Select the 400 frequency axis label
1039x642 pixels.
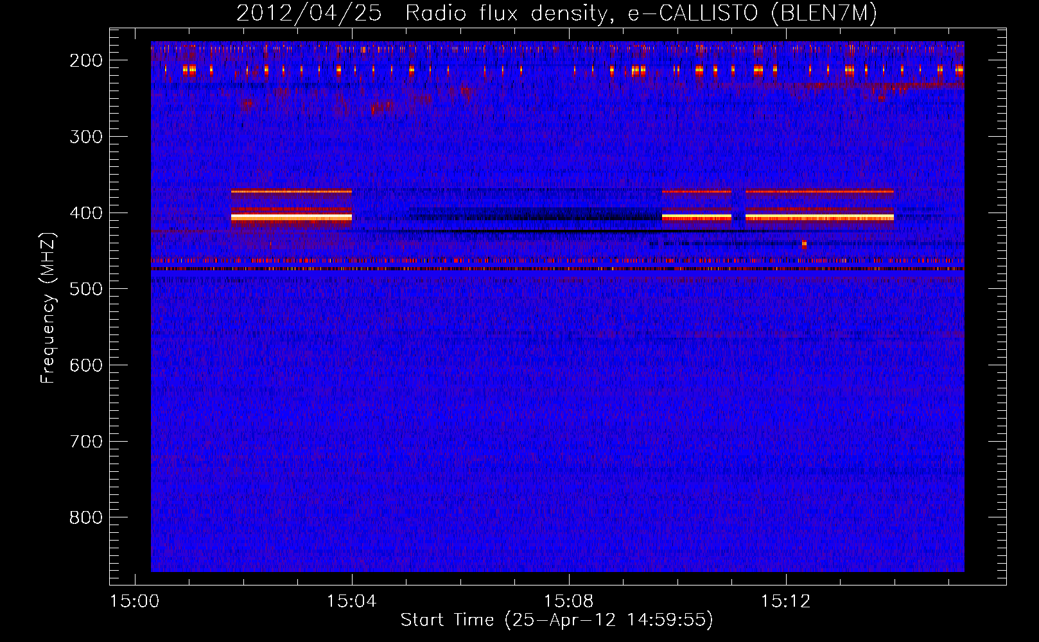pos(86,213)
